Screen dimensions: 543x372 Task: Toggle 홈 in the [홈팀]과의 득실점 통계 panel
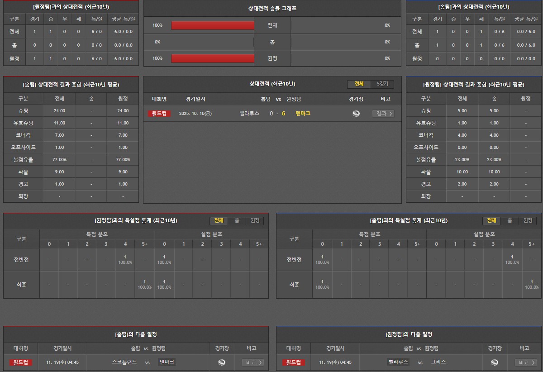(510, 220)
